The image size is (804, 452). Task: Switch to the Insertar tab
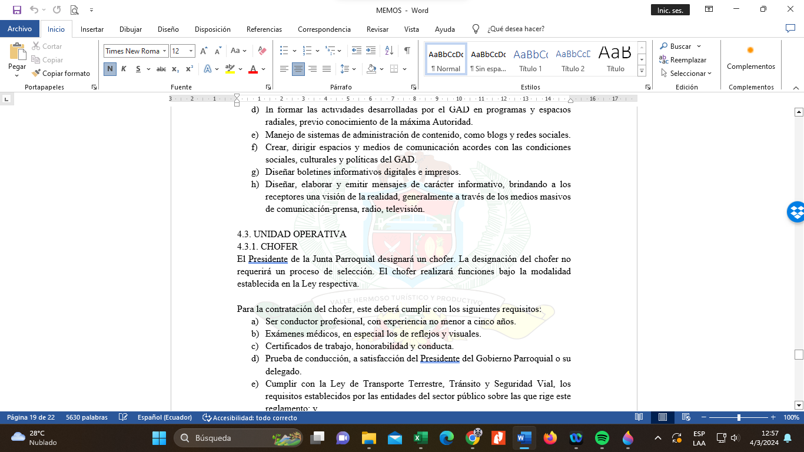pos(92,29)
